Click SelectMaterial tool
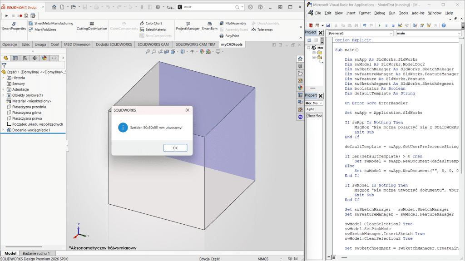 (153, 30)
